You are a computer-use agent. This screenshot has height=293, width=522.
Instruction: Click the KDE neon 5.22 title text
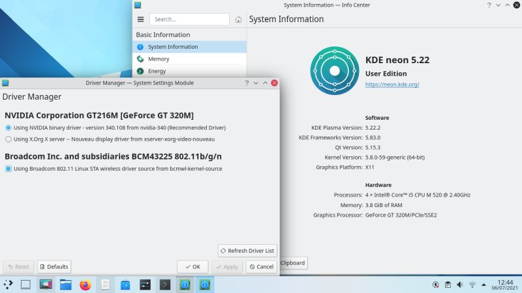(397, 60)
